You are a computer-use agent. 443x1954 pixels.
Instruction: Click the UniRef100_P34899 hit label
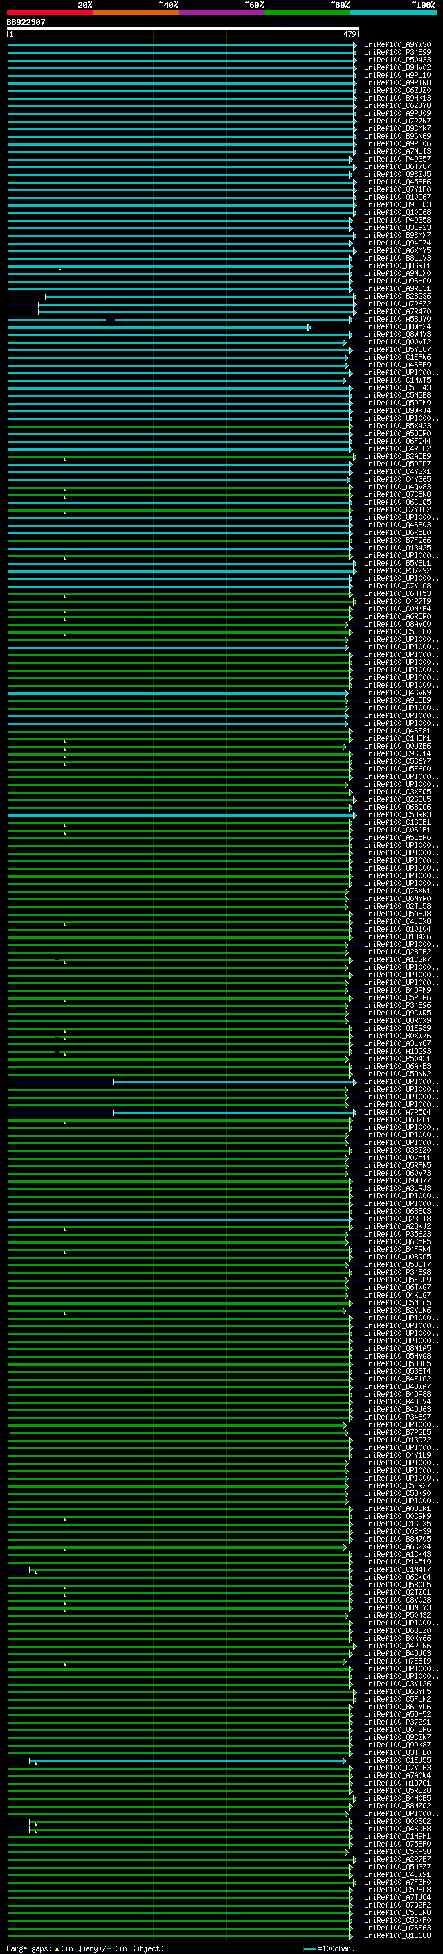pos(397,53)
